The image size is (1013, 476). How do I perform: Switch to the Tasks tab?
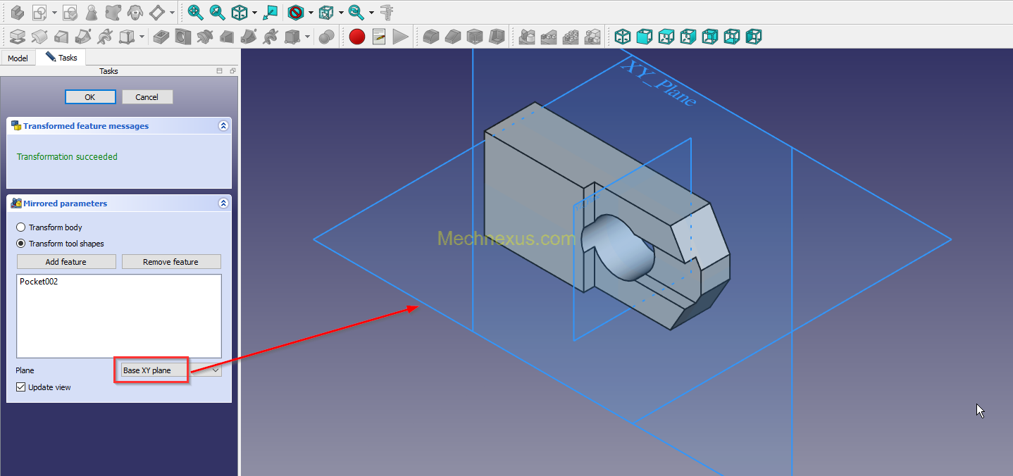point(61,57)
